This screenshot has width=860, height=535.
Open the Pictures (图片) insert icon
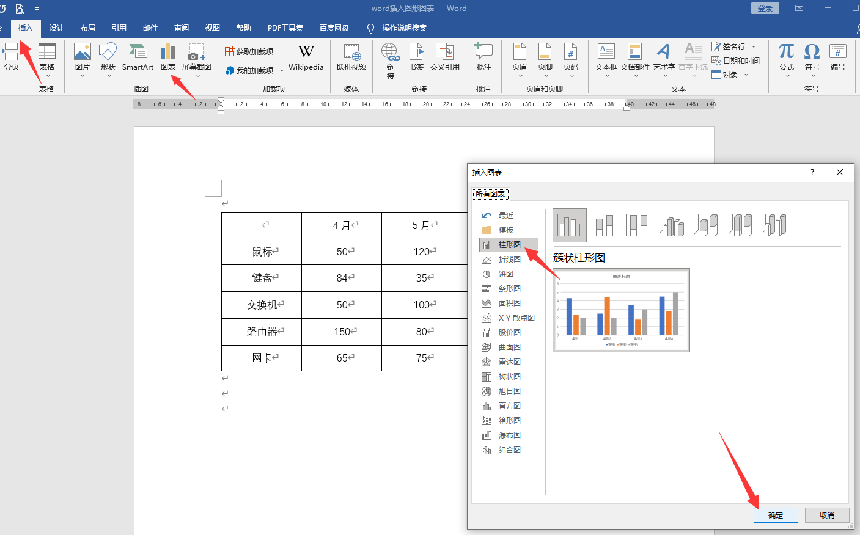83,59
